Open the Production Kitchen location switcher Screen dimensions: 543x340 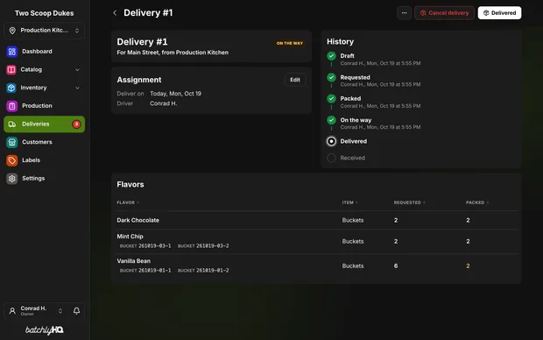pyautogui.click(x=45, y=31)
